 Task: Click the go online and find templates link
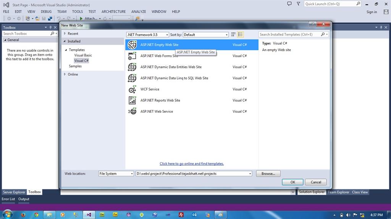click(192, 164)
